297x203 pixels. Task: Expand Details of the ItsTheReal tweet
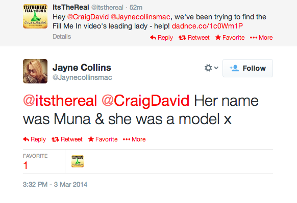tap(62, 37)
